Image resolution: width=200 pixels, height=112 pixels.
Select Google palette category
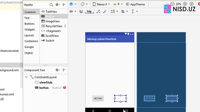pos(29,47)
